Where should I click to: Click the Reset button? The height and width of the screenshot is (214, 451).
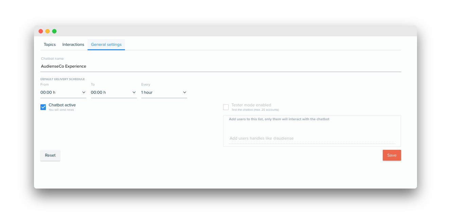tap(50, 155)
